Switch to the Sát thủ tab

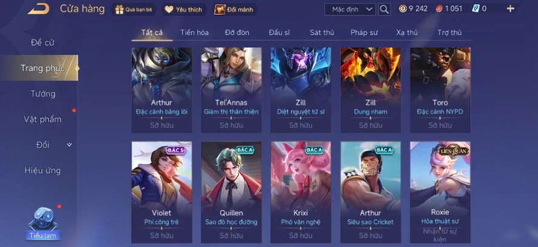322,33
